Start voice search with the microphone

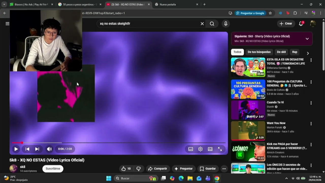226,24
